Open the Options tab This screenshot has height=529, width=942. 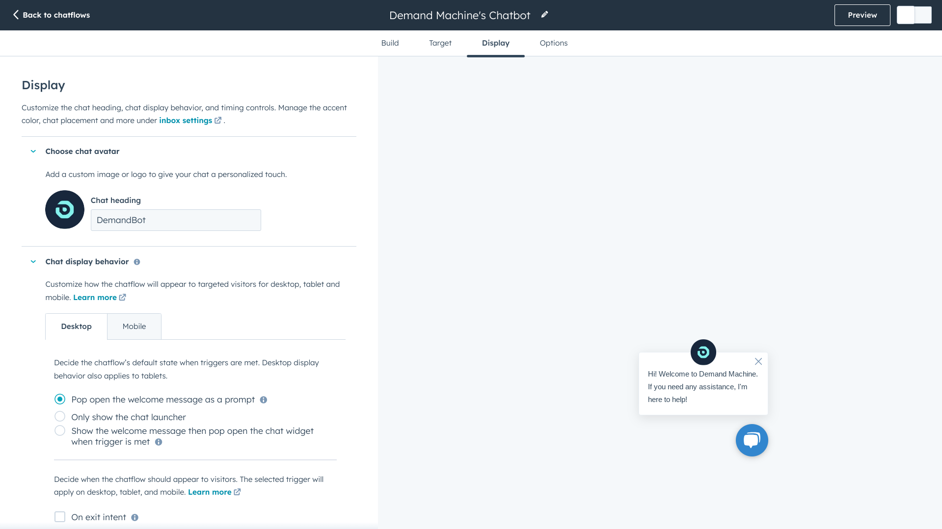[554, 43]
